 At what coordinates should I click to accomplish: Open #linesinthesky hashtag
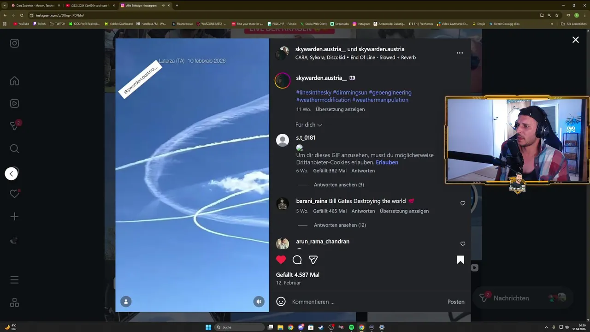tap(313, 93)
